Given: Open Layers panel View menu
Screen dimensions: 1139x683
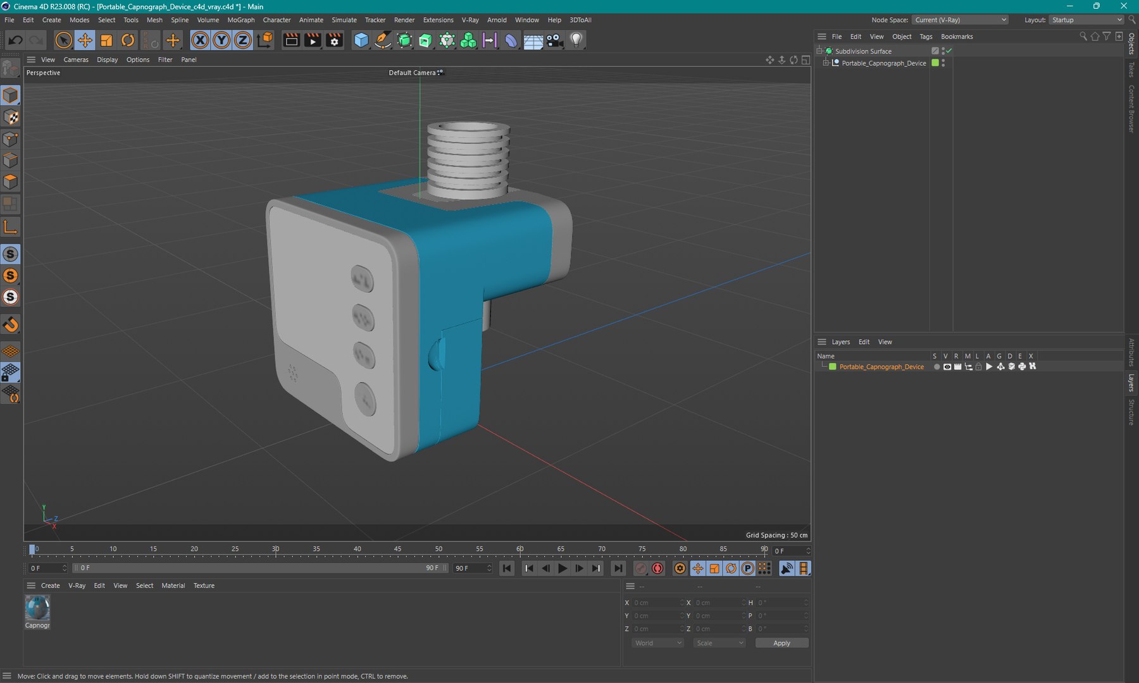Looking at the screenshot, I should pyautogui.click(x=885, y=342).
